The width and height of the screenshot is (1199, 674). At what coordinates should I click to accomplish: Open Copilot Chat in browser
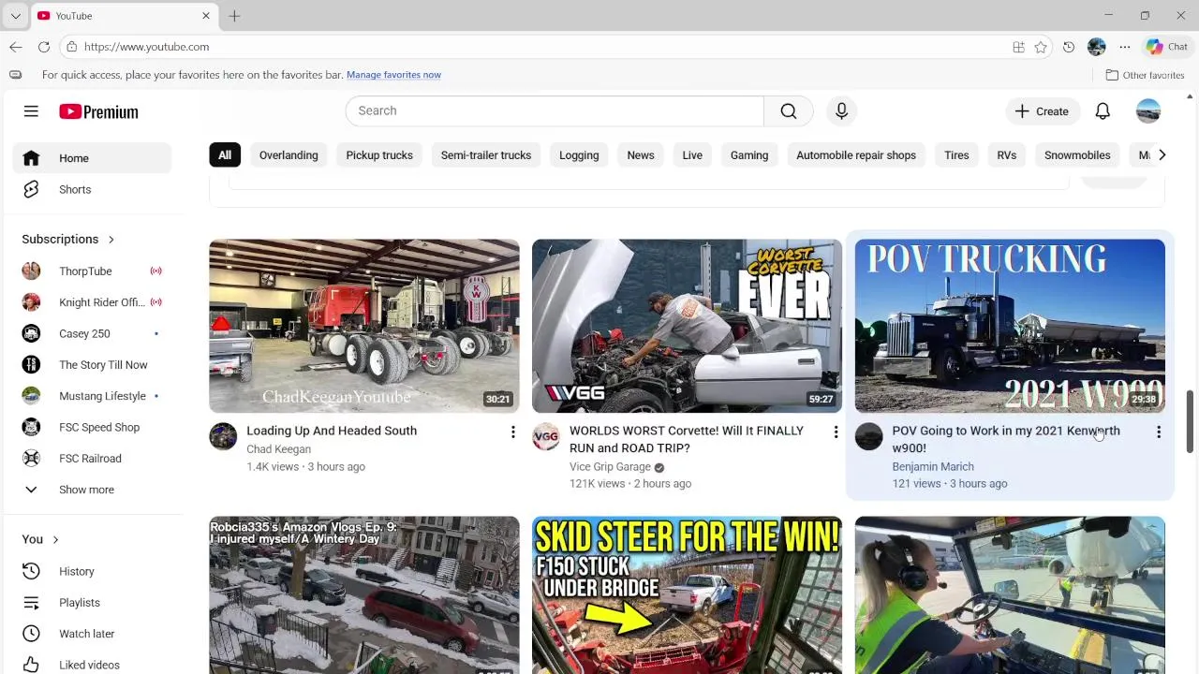click(1167, 47)
